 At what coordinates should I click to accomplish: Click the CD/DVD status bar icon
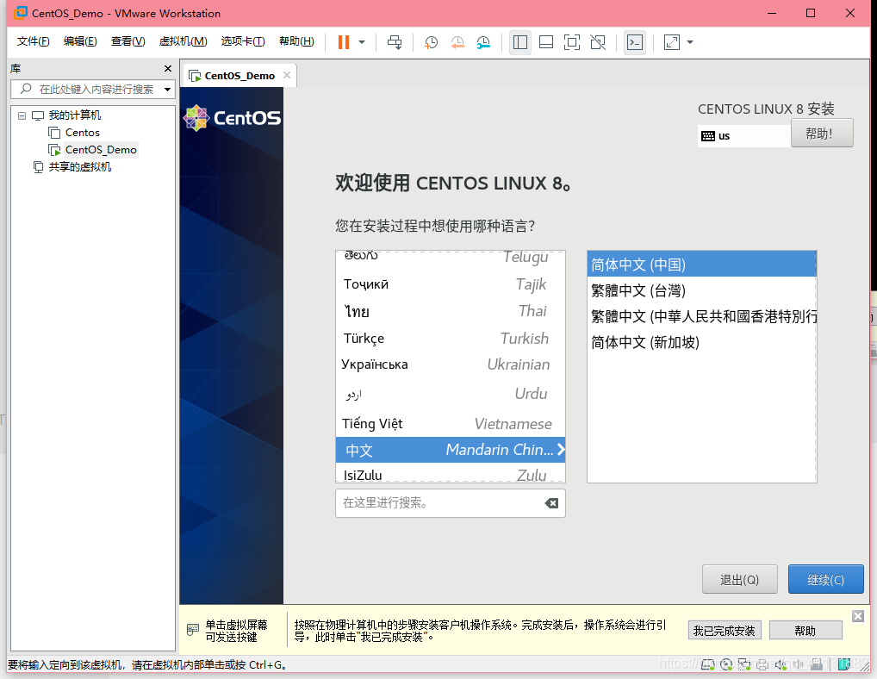click(x=726, y=663)
